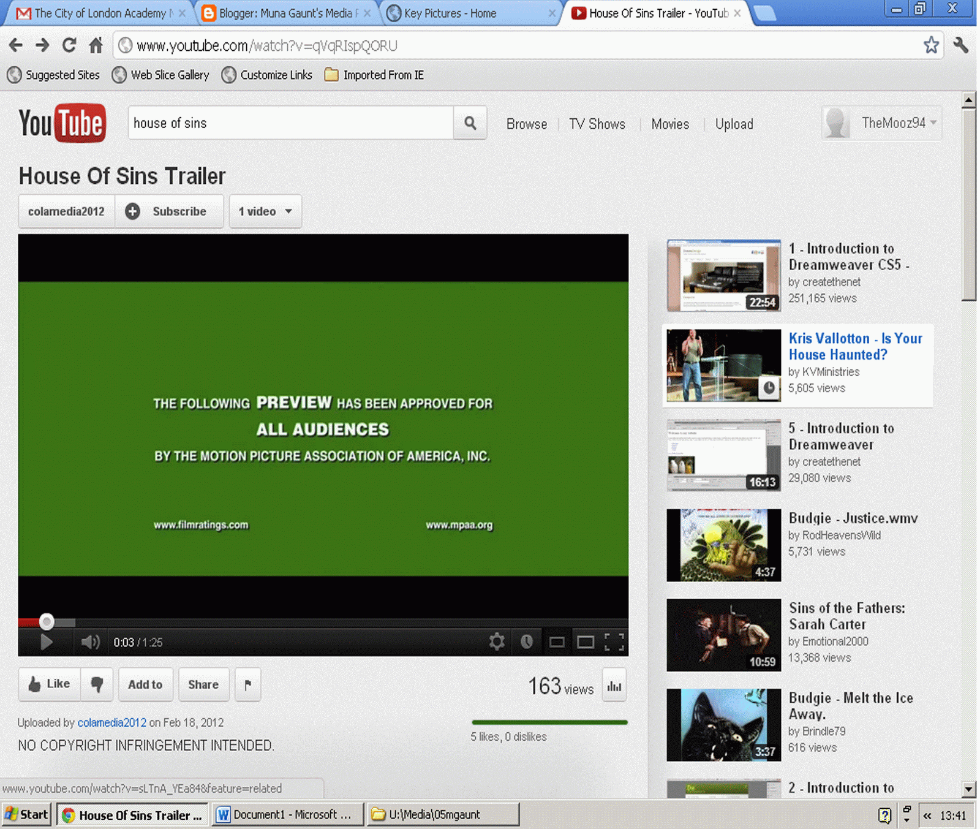980x829 pixels.
Task: Click the browser address bar
Action: [527, 45]
